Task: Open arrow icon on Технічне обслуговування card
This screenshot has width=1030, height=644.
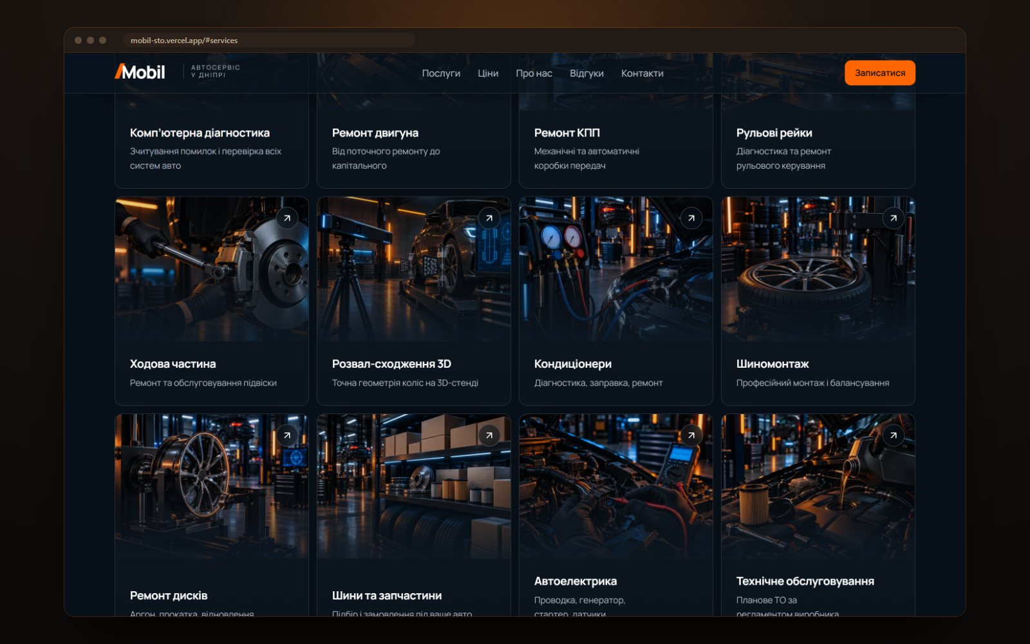Action: pos(894,436)
